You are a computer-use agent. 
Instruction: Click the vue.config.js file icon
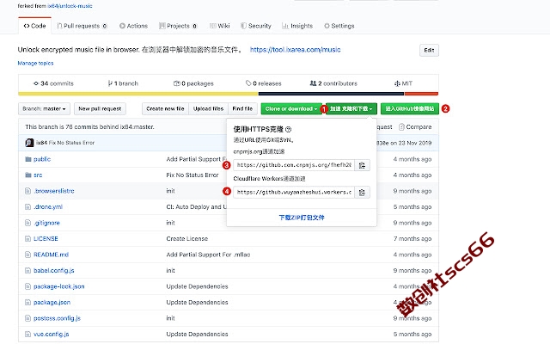[28, 335]
